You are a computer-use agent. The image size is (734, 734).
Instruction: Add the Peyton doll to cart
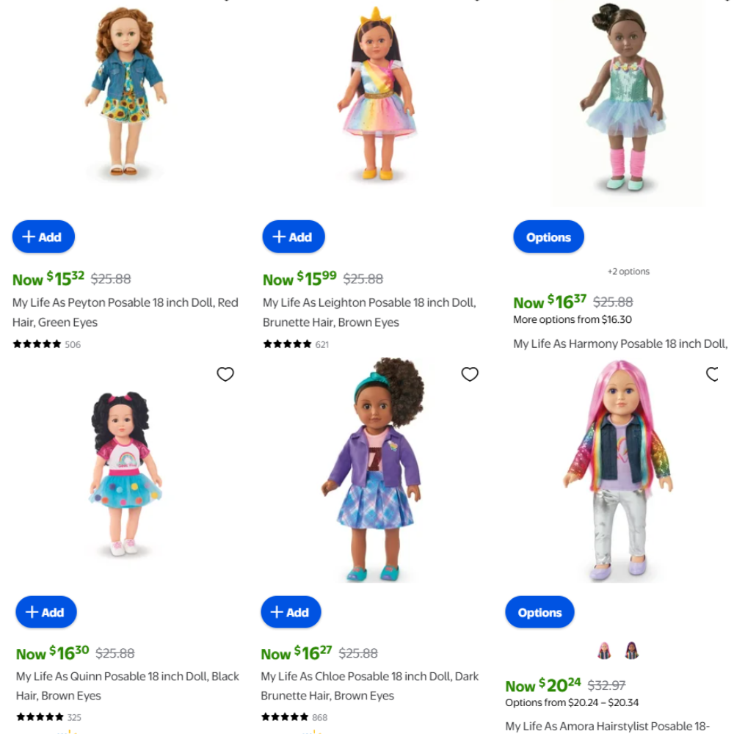(43, 237)
